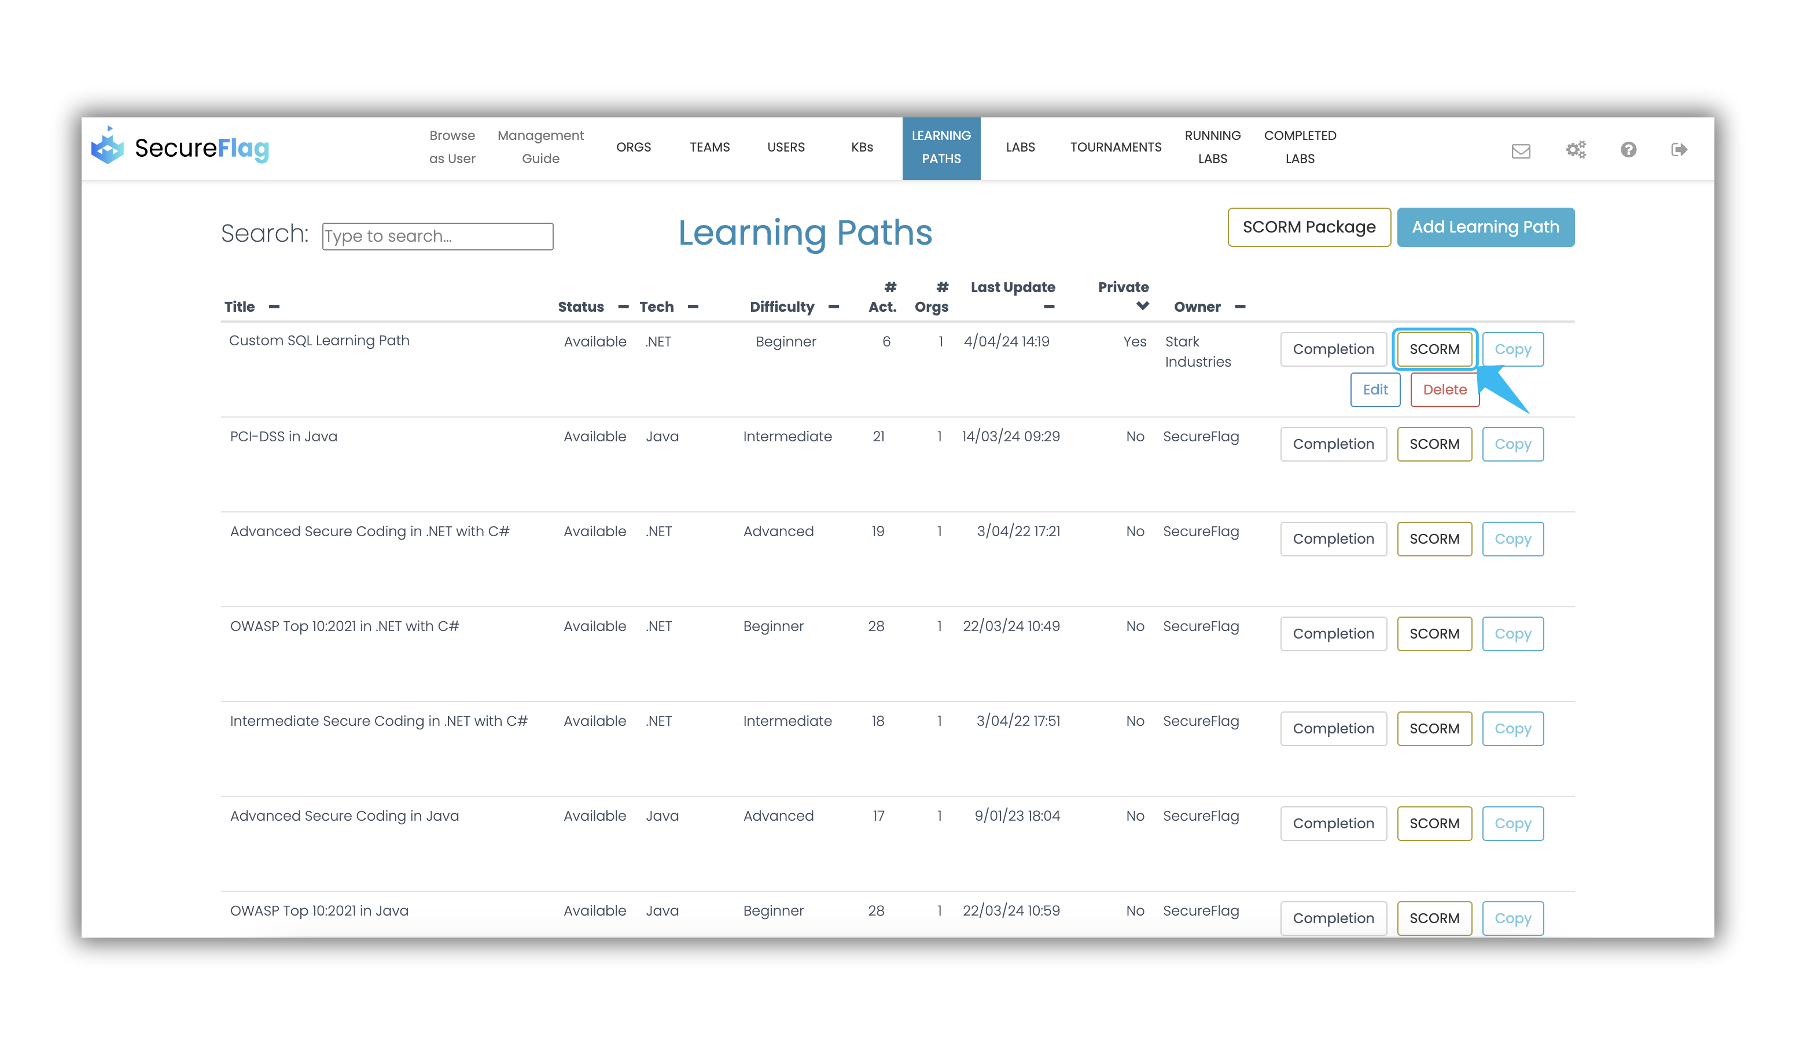Select Advanced Secure Coding in .NET title

[370, 532]
